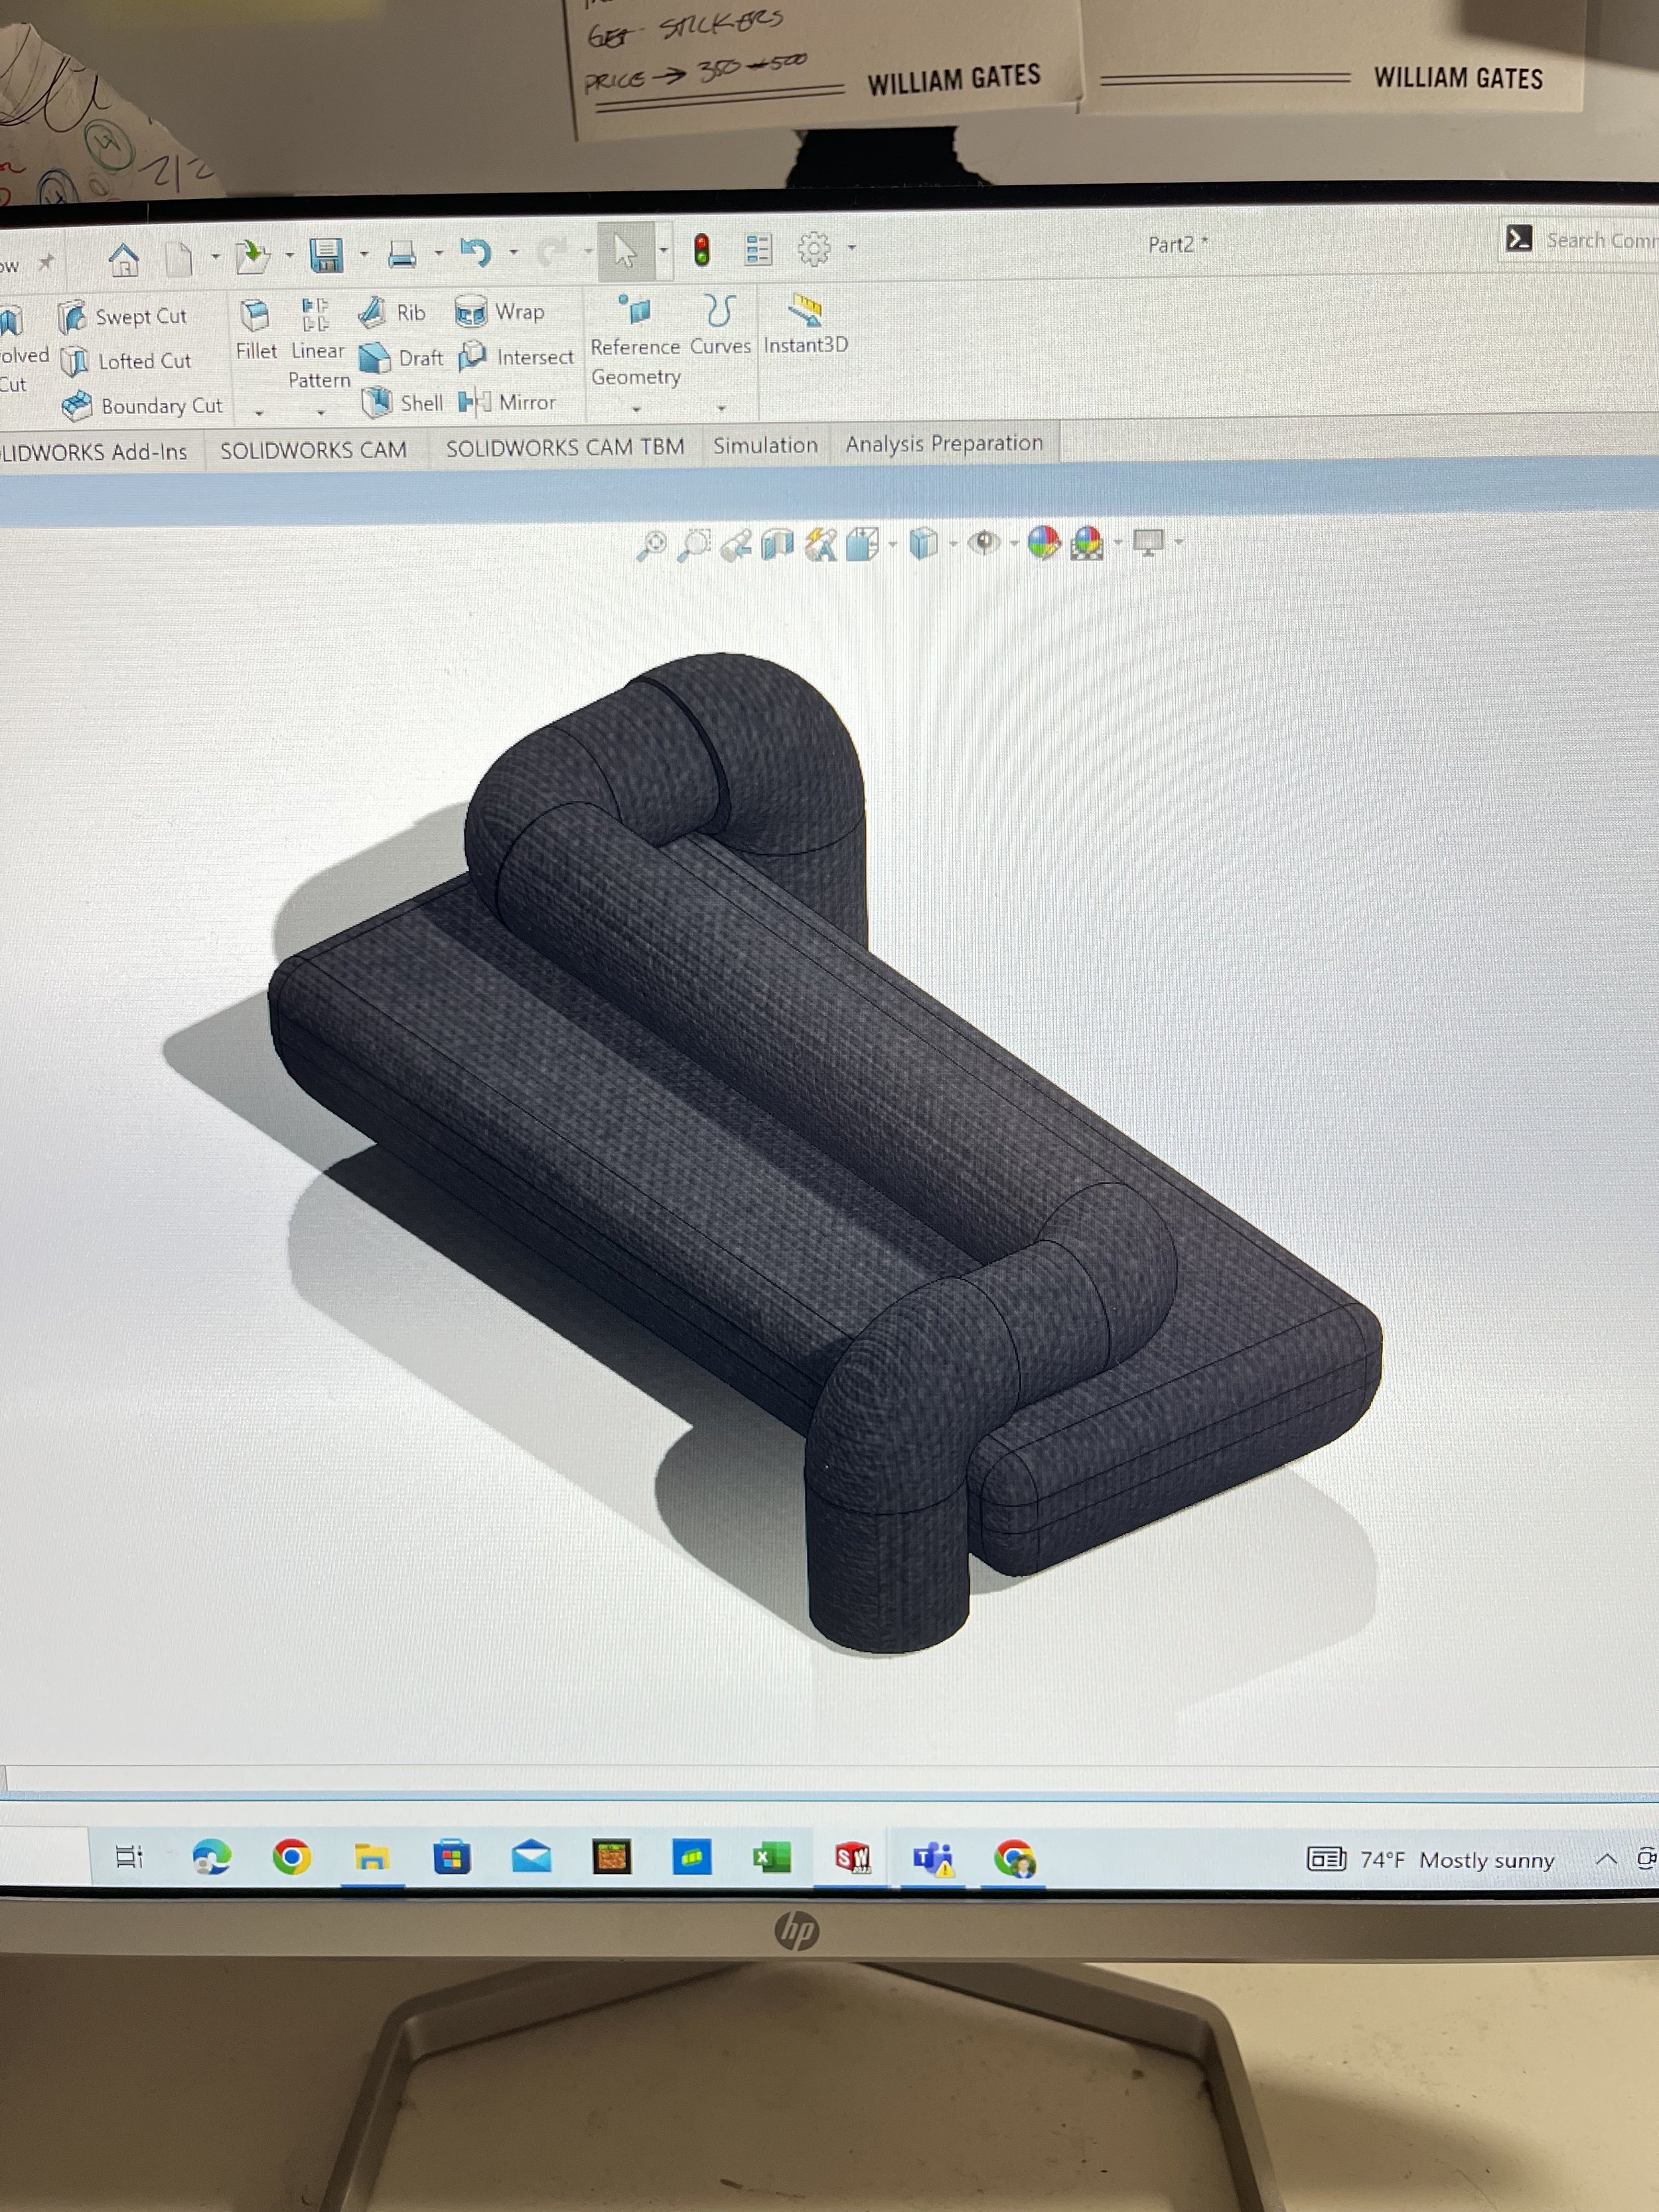
Task: Open the Reference Geometry dropdown
Action: (636, 409)
